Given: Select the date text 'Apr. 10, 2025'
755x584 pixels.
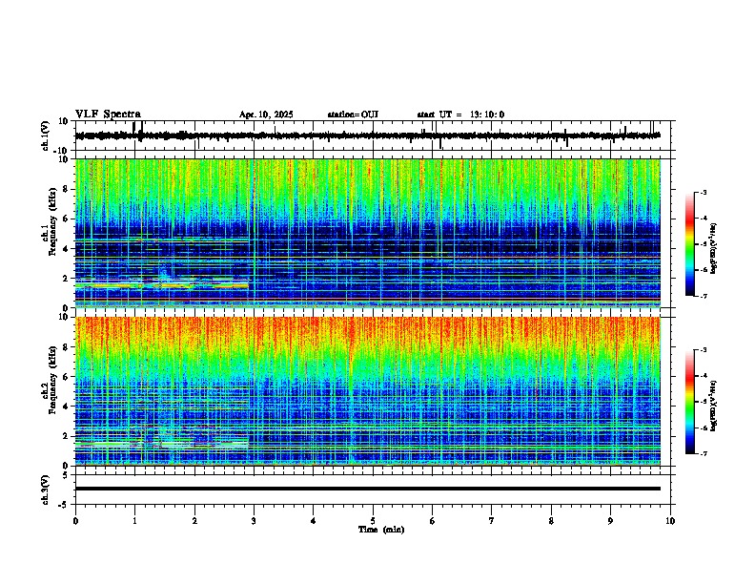Looking at the screenshot, I should click(266, 115).
